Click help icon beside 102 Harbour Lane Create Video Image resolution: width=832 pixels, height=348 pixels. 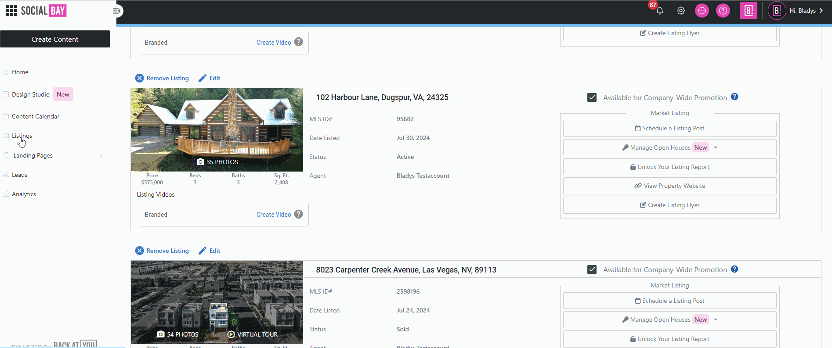pos(299,214)
